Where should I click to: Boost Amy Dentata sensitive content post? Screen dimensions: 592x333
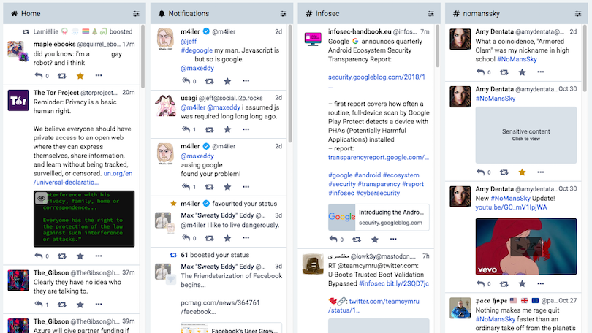click(504, 172)
